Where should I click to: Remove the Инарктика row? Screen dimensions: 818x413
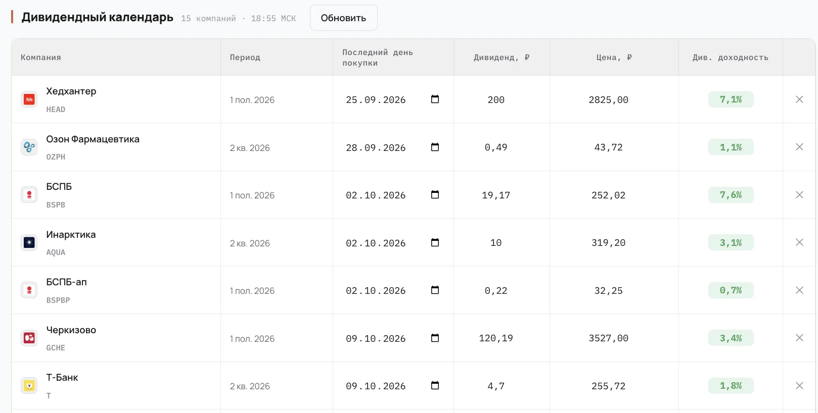tap(799, 242)
